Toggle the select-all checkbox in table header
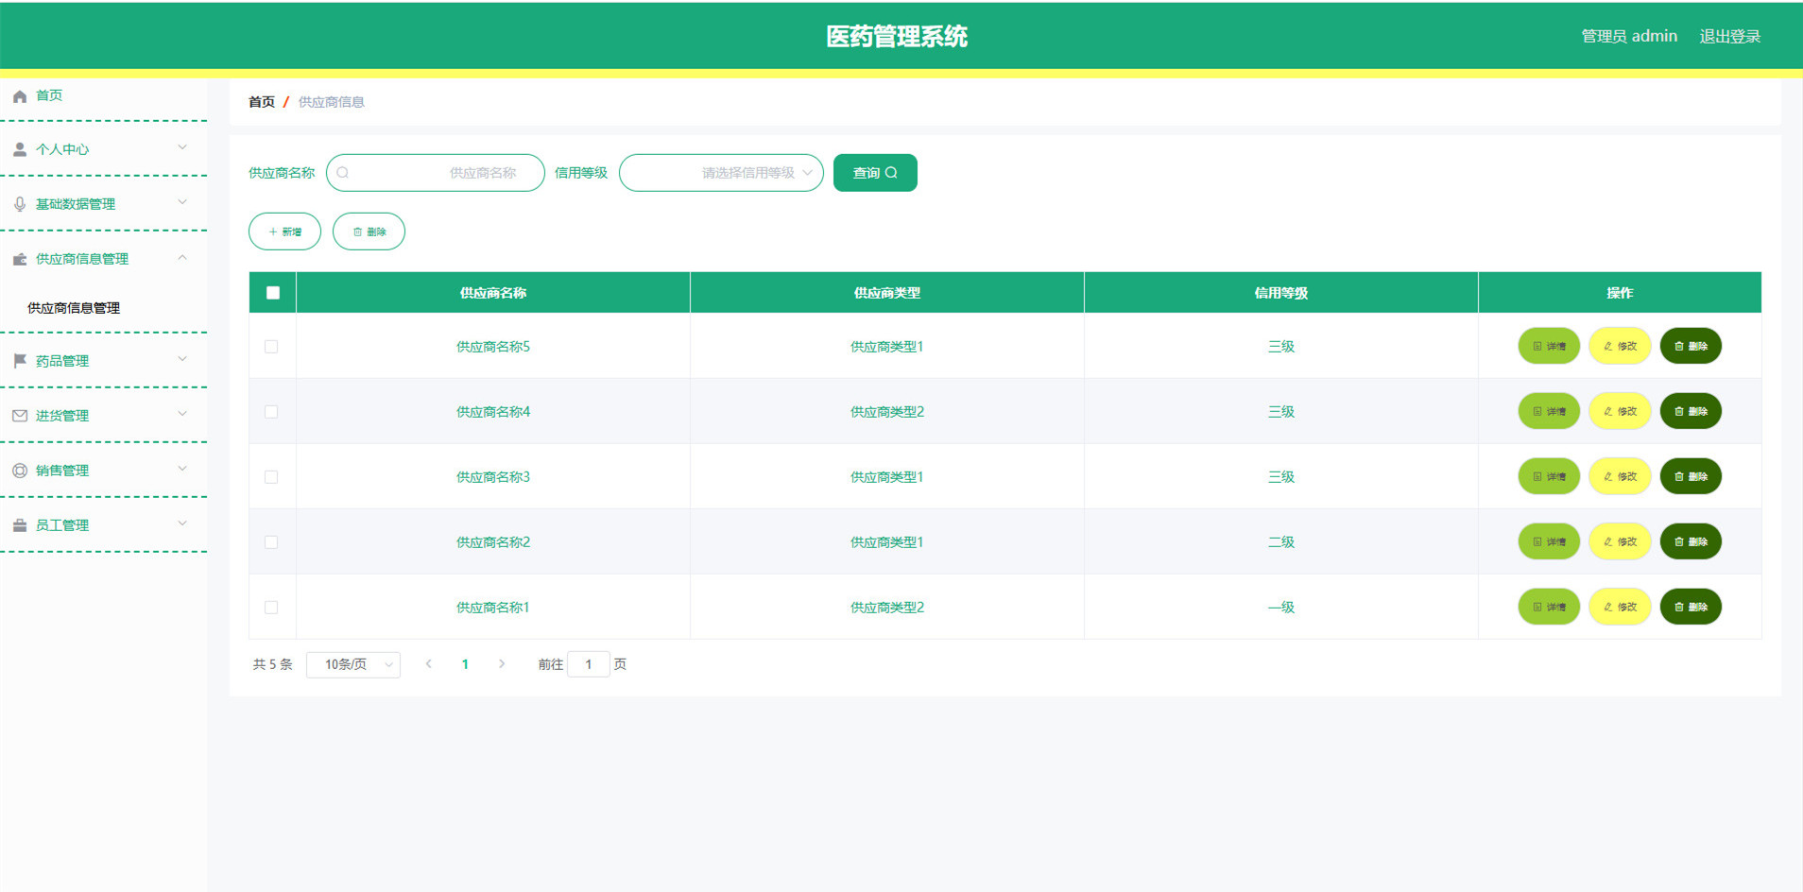Screen dimensions: 1803x892 (x=273, y=293)
